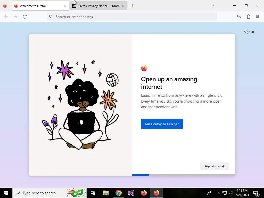The image size is (264, 198).
Task: Go forward using the forward arrow
Action: (x=15, y=17)
